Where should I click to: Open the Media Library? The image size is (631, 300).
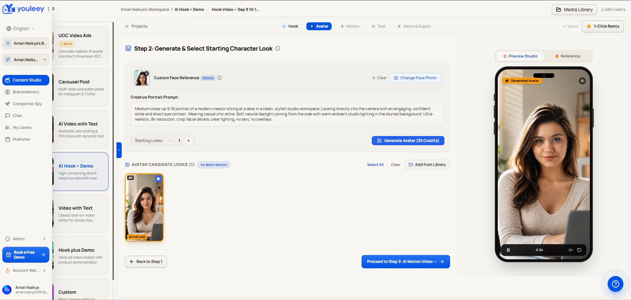click(574, 10)
